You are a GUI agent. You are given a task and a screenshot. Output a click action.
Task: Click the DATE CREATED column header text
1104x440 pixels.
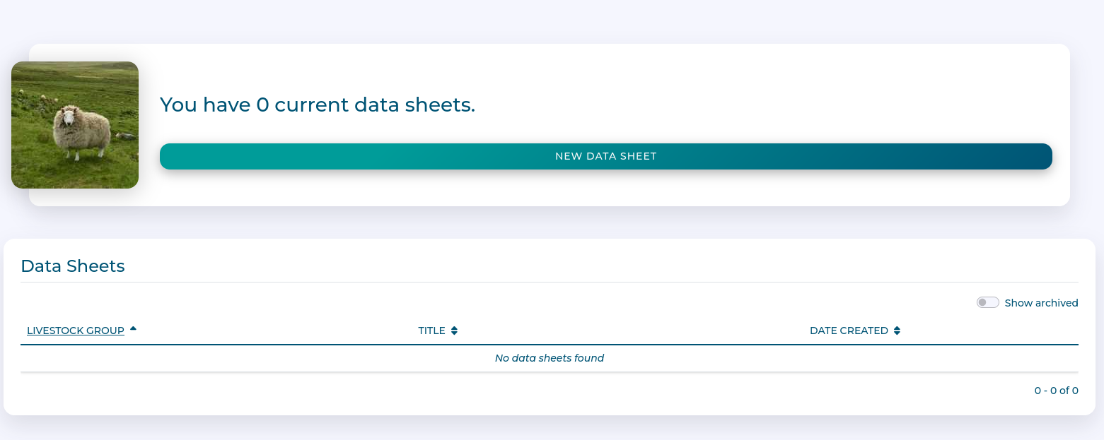[849, 331]
